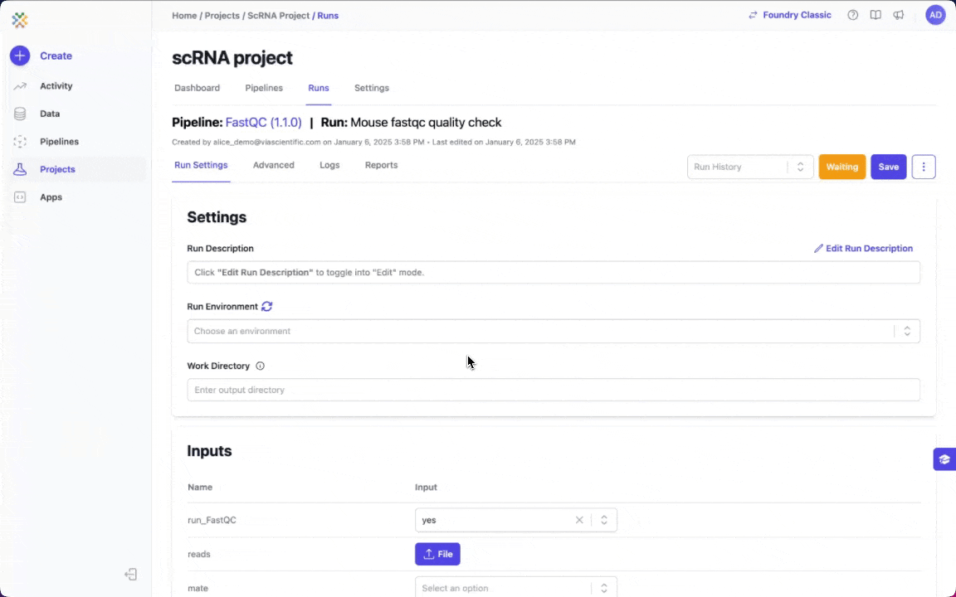The image size is (956, 597).
Task: Open the floating graduation cap tutorial widget
Action: pos(944,459)
